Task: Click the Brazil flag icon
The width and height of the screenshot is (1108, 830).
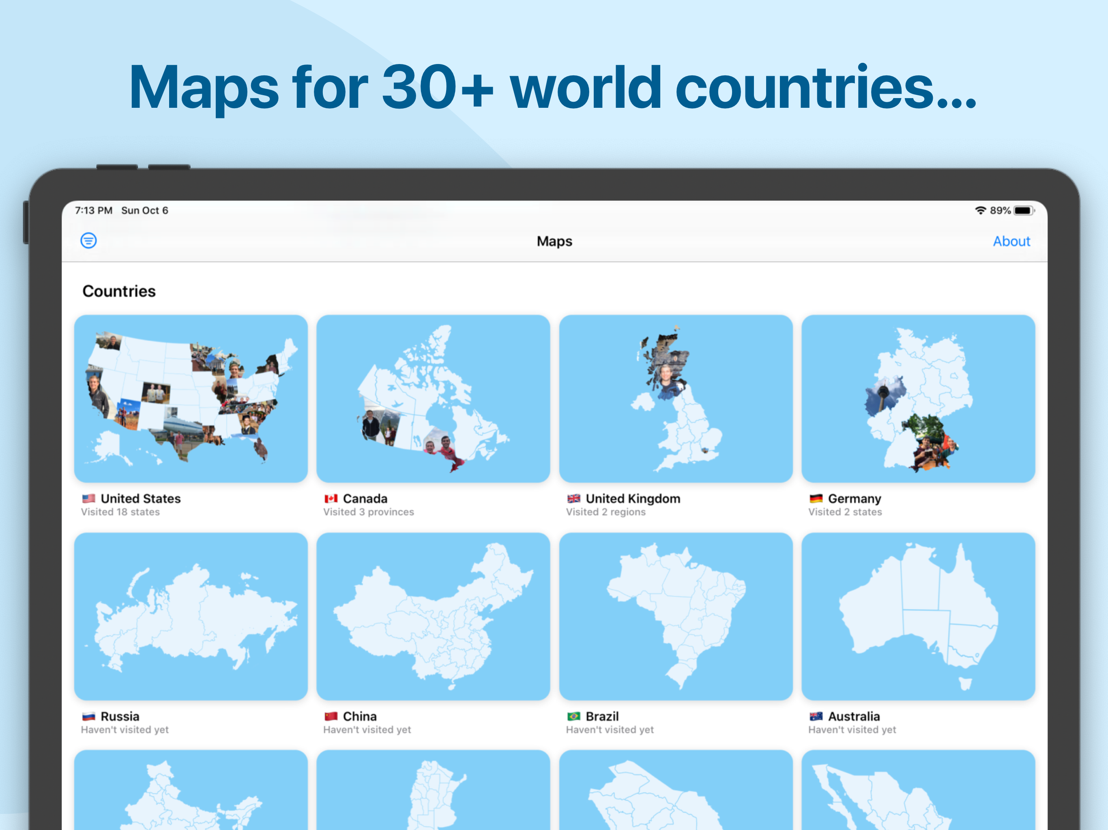Action: point(573,717)
